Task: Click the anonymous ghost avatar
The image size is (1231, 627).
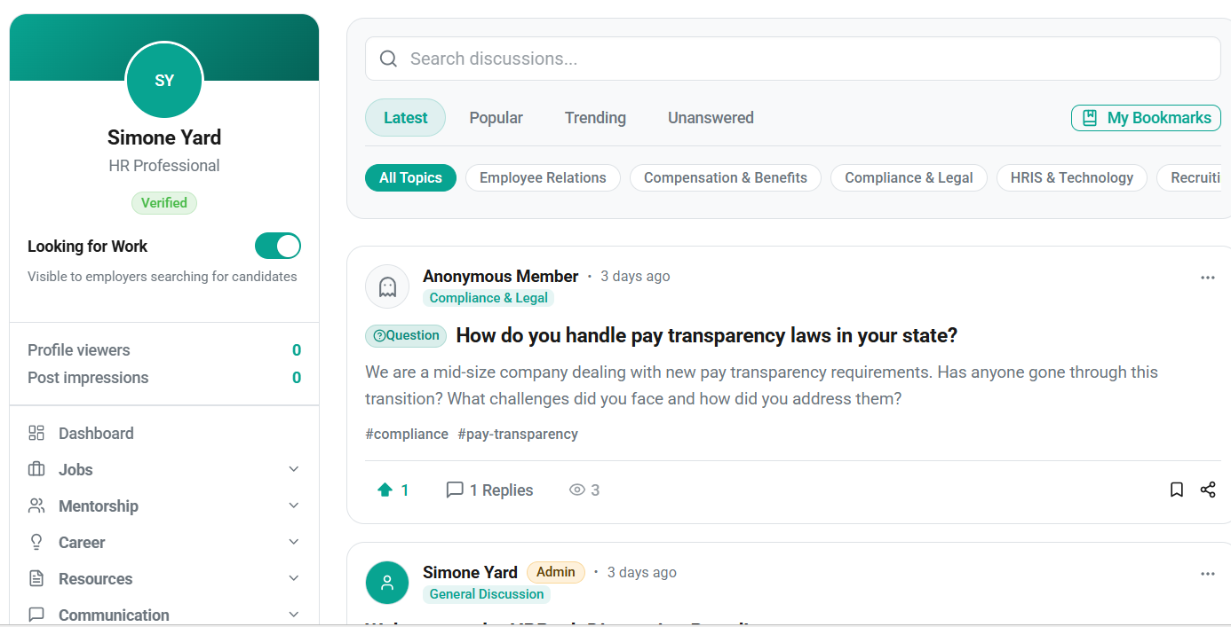Action: pyautogui.click(x=387, y=286)
